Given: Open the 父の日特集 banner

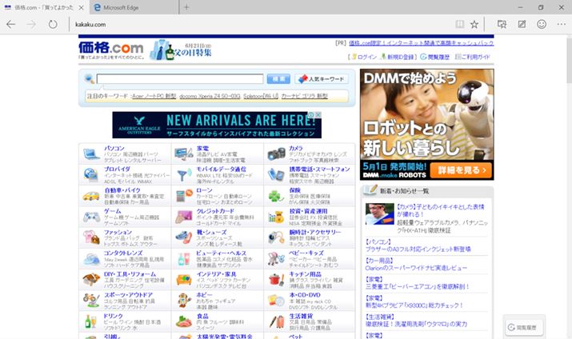Looking at the screenshot, I should coord(182,50).
